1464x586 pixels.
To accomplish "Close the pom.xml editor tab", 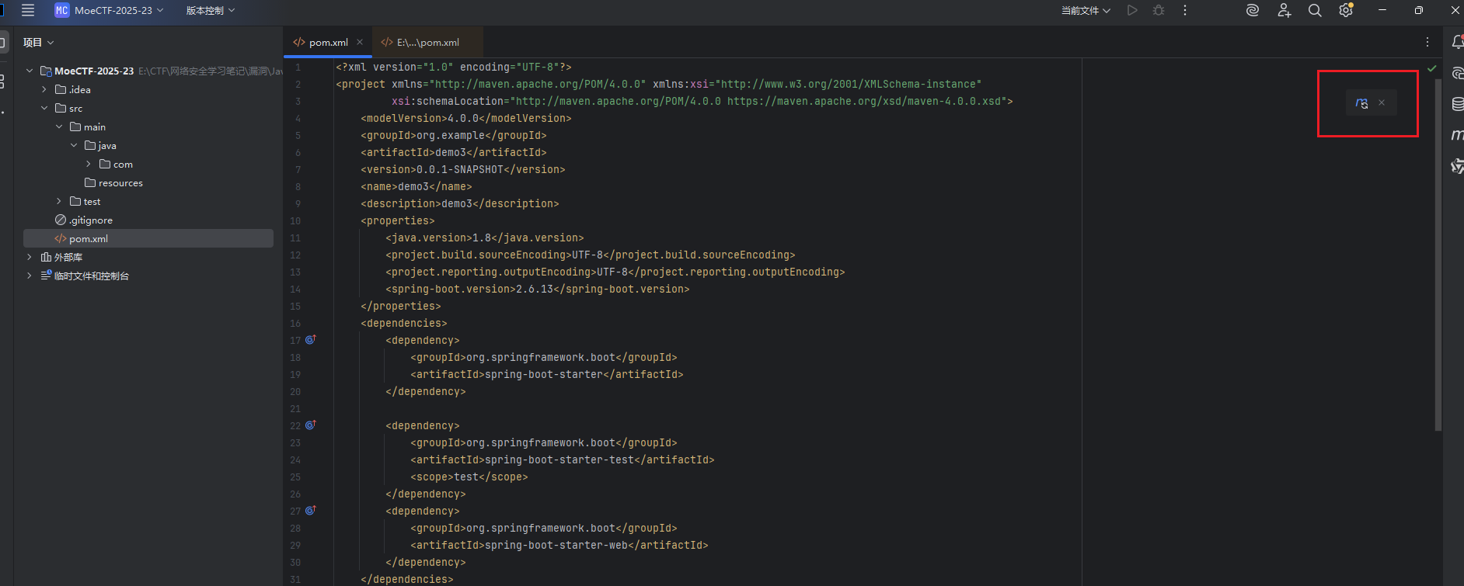I will pyautogui.click(x=360, y=42).
